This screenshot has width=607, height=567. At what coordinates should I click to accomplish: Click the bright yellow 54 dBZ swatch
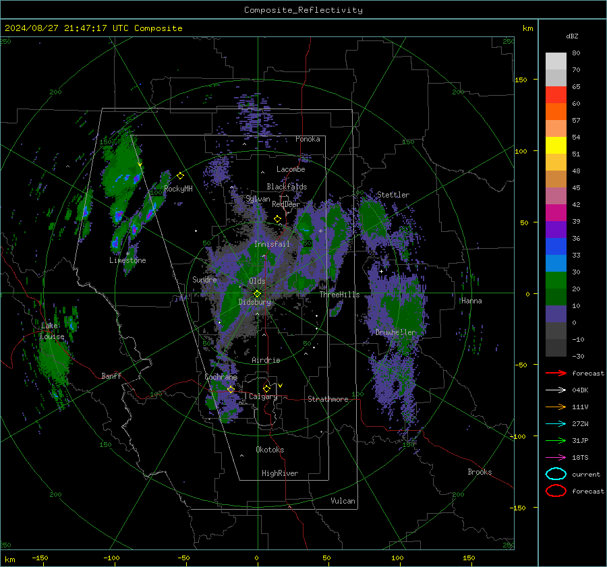[556, 145]
